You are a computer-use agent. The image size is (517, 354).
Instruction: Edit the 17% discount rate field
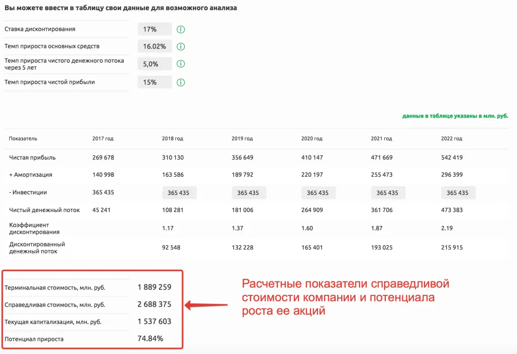click(154, 29)
